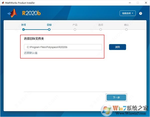Screen dimensions: 150x117
Task: Click the R2020b version text
Action: tap(31, 13)
